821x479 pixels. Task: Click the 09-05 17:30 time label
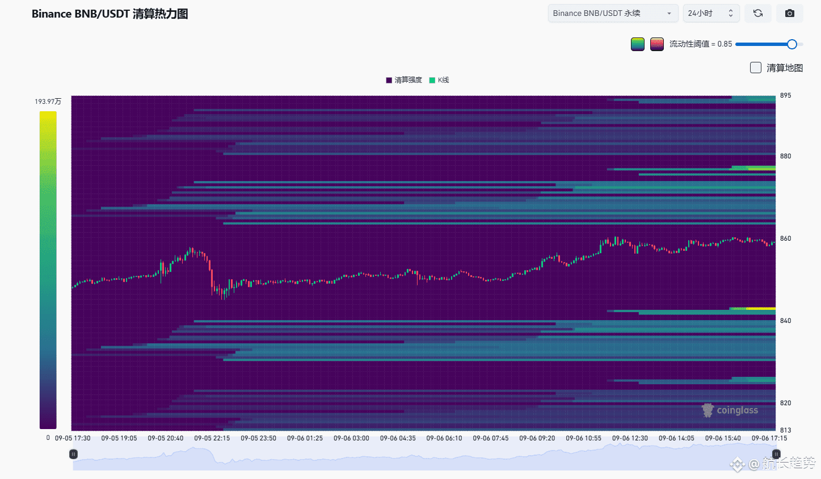pos(73,438)
